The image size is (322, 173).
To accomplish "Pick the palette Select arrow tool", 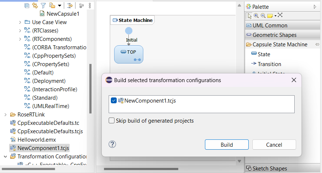I will (x=249, y=16).
